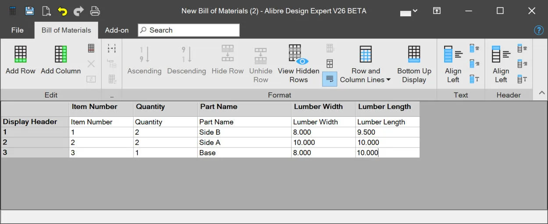The image size is (548, 224).
Task: Click the column width fit icon in Format group
Action: pyautogui.click(x=330, y=64)
